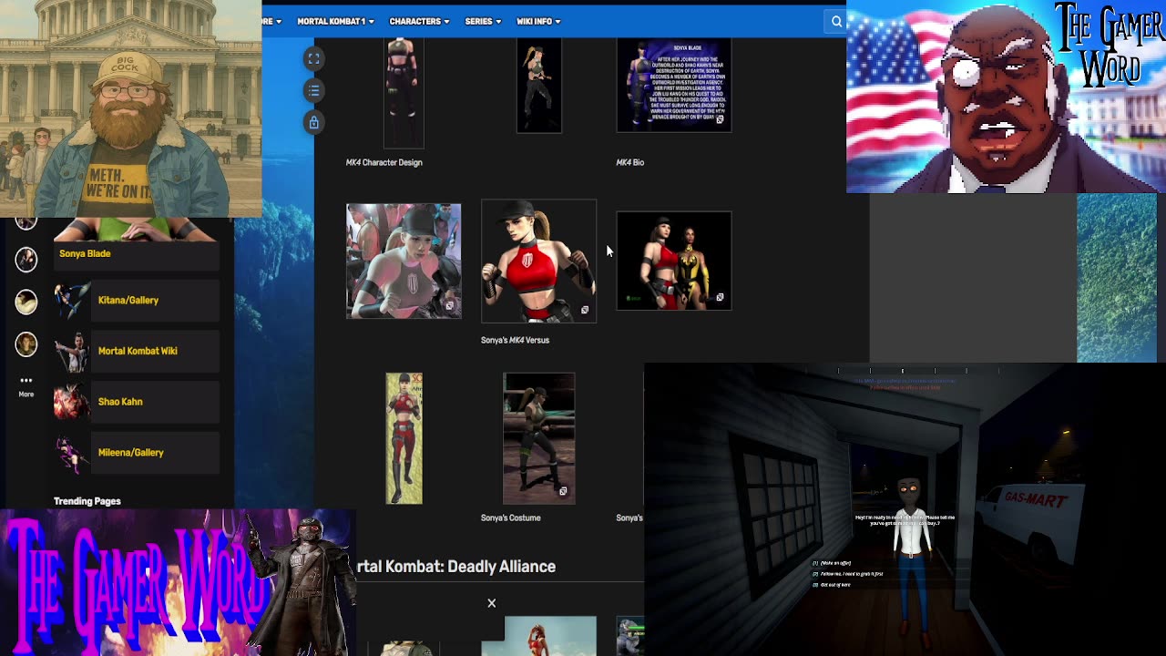Open the Sonya Blade page link
Screen dimensions: 1166x656
click(85, 253)
